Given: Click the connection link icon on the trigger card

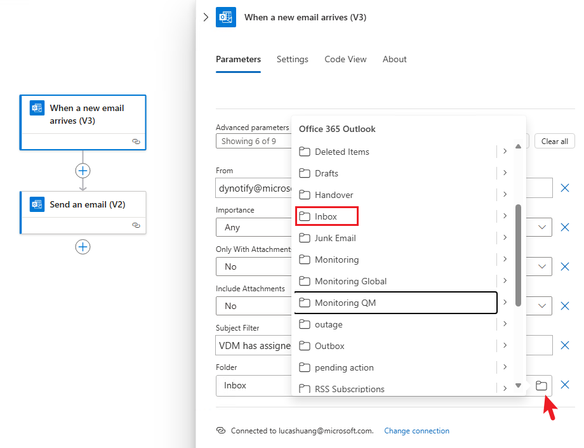Looking at the screenshot, I should 136,142.
